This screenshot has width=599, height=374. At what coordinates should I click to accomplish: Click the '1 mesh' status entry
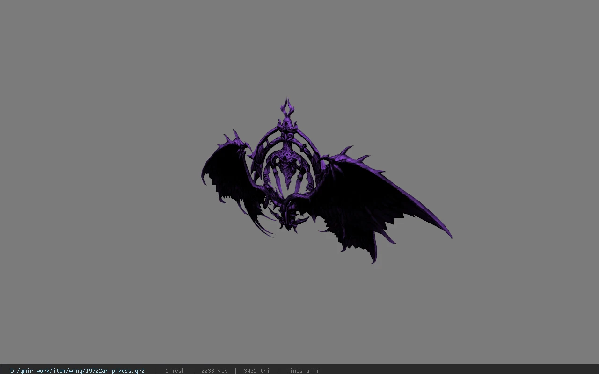[x=175, y=371]
